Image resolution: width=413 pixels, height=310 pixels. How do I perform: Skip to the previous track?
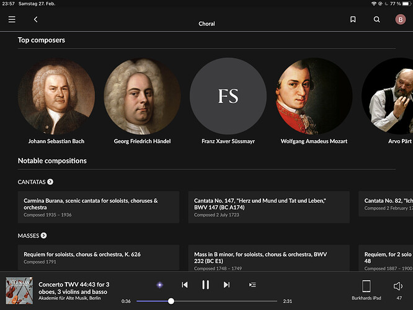point(185,285)
